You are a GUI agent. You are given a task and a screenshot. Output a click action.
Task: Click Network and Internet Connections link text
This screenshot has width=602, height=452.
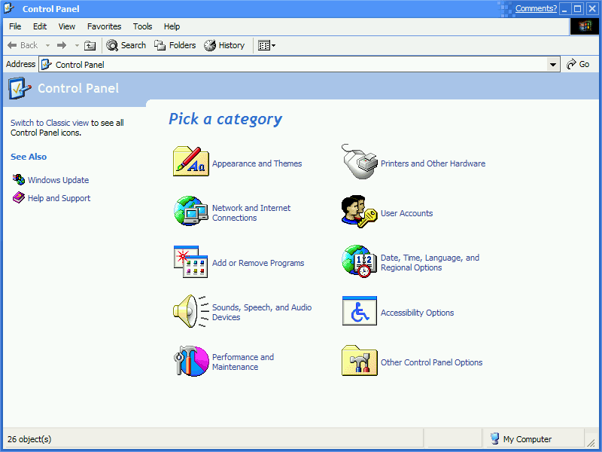click(x=251, y=212)
